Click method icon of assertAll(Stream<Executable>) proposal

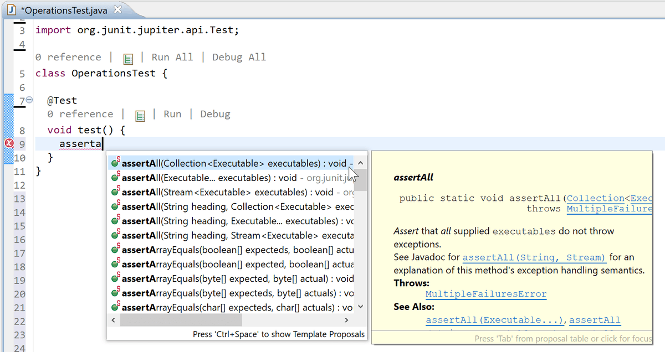[x=115, y=192]
